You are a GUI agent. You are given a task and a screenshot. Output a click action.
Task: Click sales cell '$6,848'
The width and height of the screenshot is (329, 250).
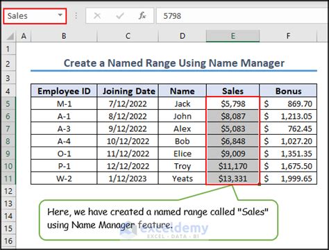click(233, 141)
